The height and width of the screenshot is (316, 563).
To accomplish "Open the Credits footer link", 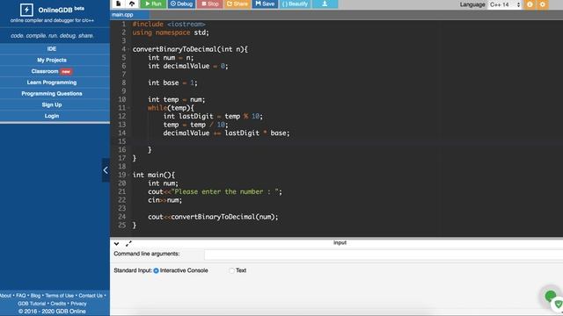I will click(58, 304).
